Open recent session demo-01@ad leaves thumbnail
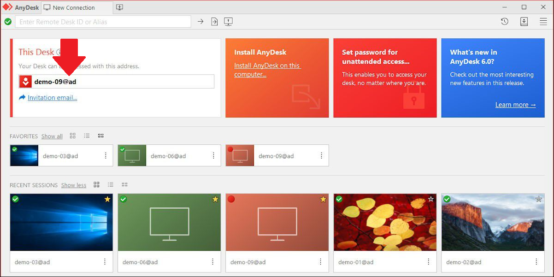The image size is (554, 277). coord(385,222)
